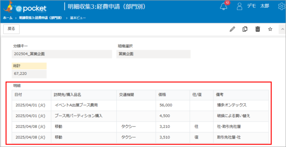Select 基本ビュー in breadcrumb

pos(78,18)
